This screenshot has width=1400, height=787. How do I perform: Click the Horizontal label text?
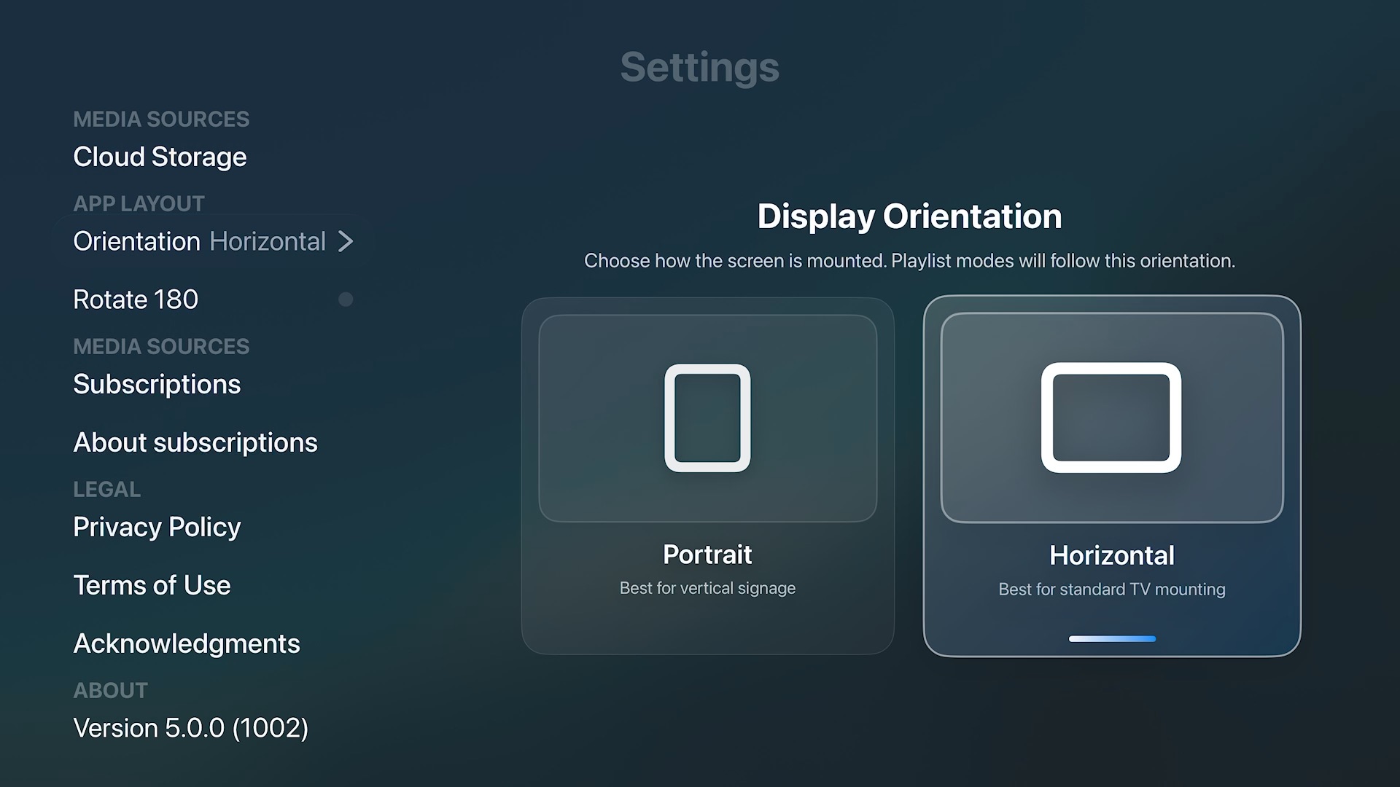click(x=1112, y=555)
